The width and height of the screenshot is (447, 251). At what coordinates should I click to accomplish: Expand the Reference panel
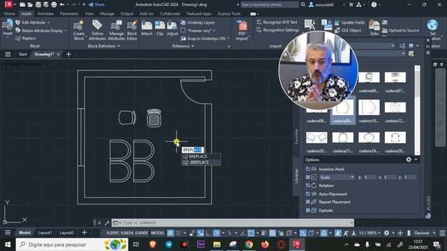[x=183, y=46]
